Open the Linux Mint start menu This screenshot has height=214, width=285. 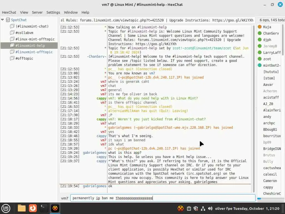pos(6,208)
